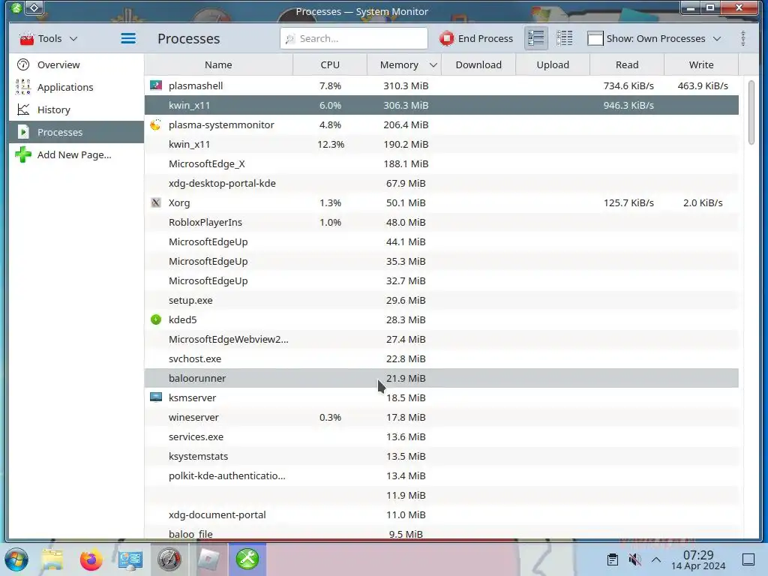Sort by the Upload column header

coord(553,64)
